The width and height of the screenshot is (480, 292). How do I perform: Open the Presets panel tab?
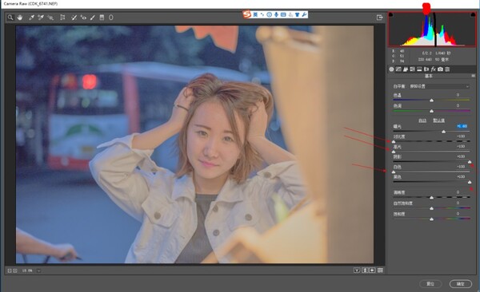[447, 69]
